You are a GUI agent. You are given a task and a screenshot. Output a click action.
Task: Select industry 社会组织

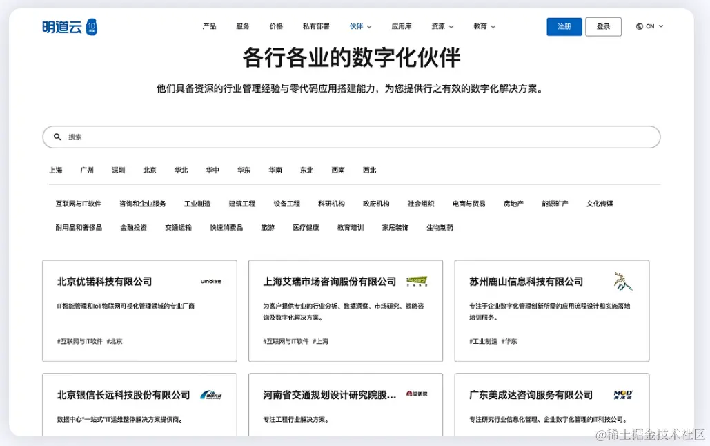(x=421, y=204)
